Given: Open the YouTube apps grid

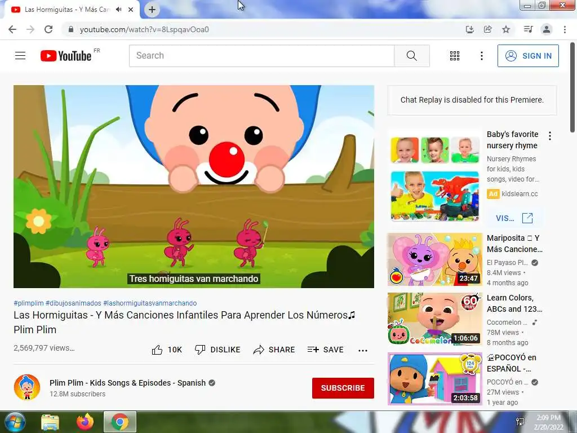Looking at the screenshot, I should coord(455,56).
